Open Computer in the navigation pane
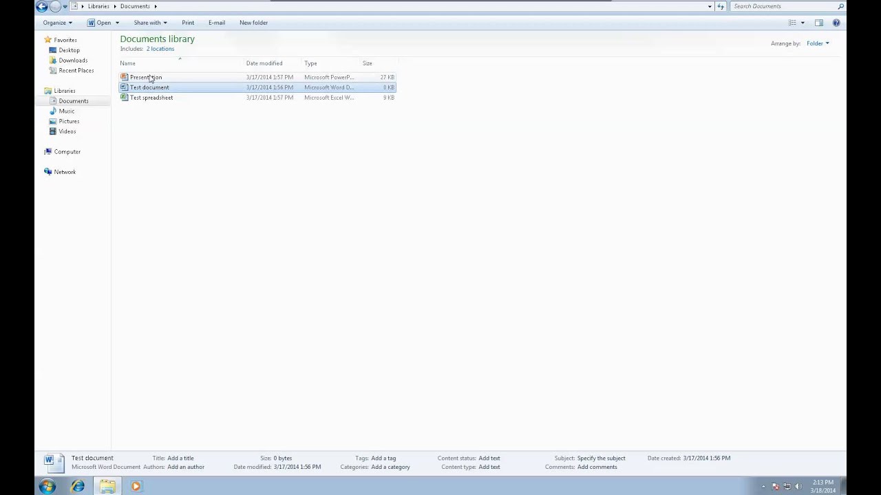 [67, 152]
